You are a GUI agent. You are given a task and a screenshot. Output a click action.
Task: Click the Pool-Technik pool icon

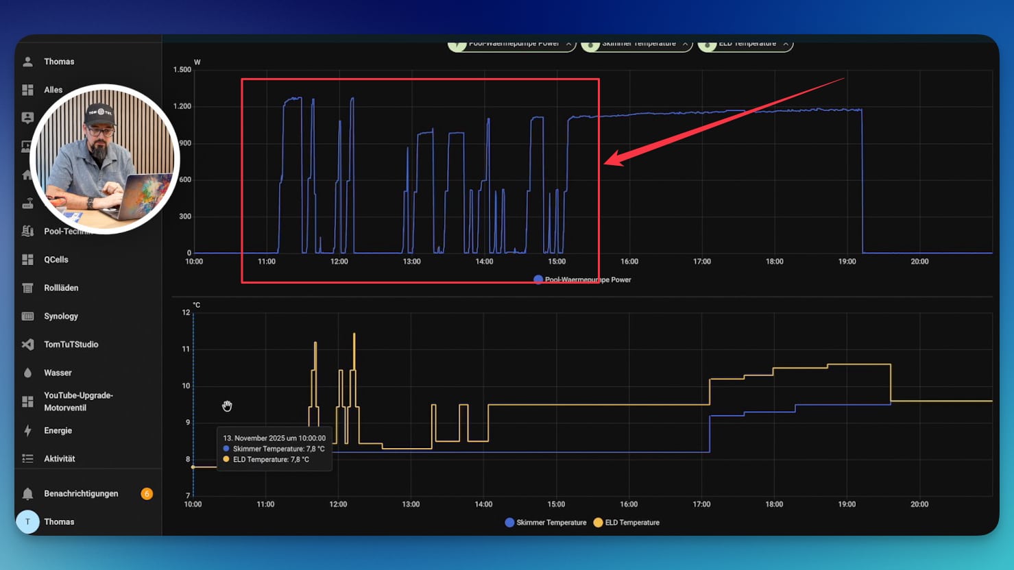27,232
